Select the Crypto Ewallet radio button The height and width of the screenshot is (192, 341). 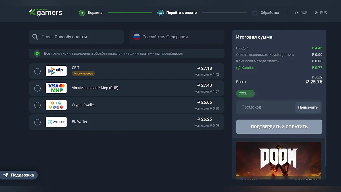pyautogui.click(x=38, y=105)
